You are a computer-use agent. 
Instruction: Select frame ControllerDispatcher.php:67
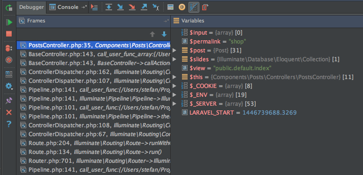click(93, 134)
